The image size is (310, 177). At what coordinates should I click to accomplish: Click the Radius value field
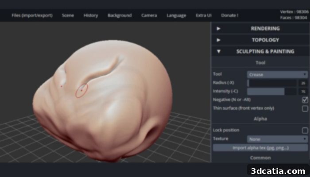303,83
